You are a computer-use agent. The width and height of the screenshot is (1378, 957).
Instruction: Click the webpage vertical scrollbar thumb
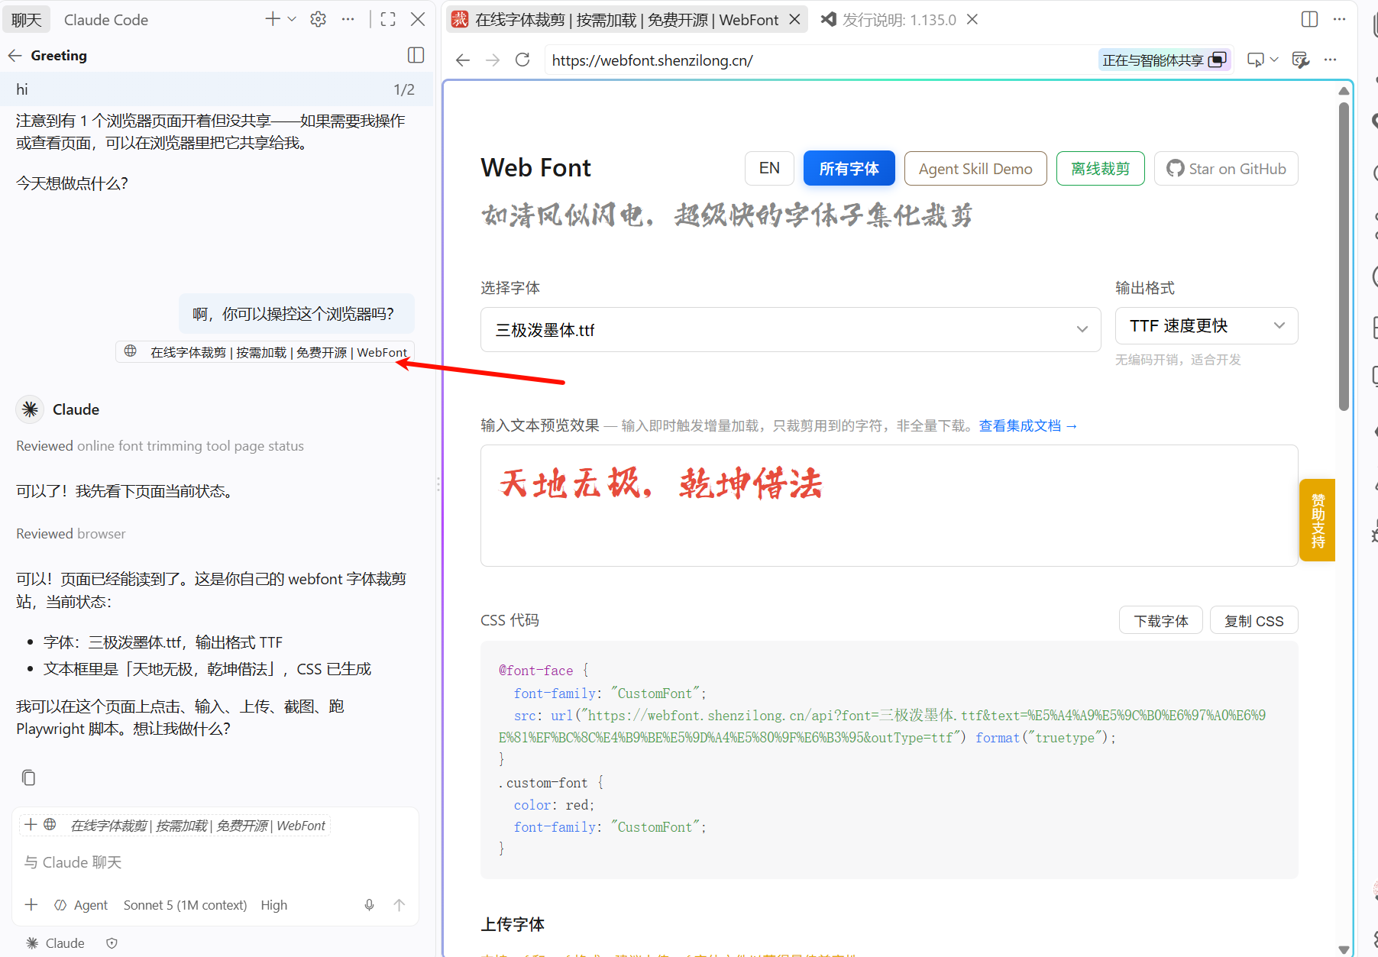tap(1344, 256)
